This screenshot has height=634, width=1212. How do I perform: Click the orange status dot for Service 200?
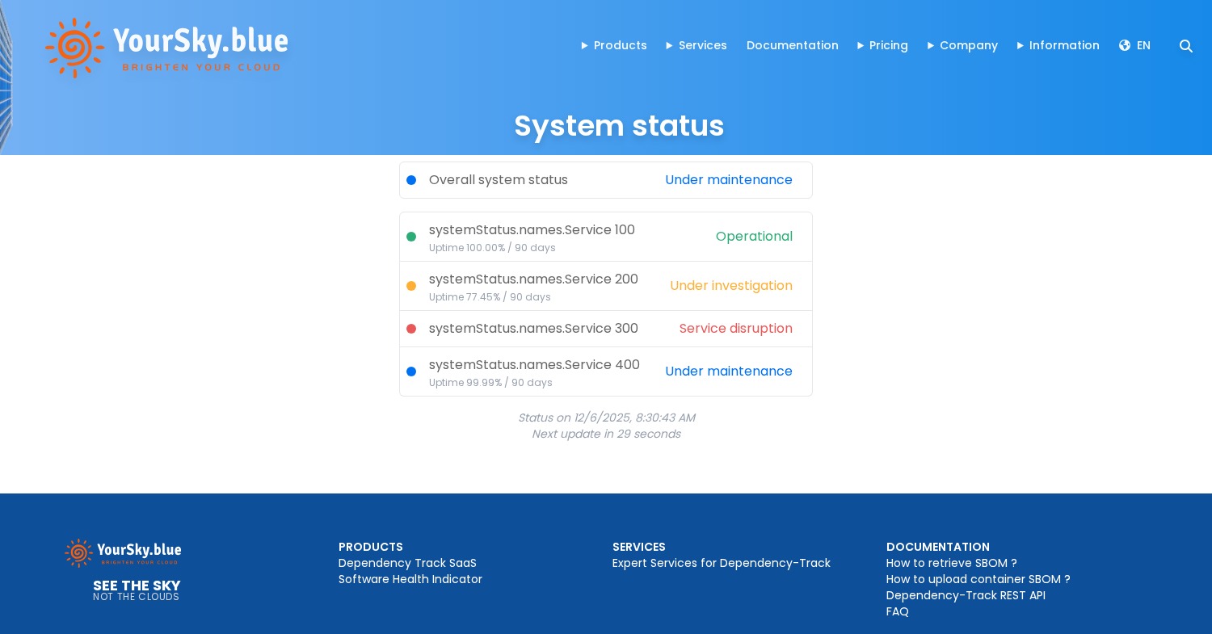tap(411, 286)
